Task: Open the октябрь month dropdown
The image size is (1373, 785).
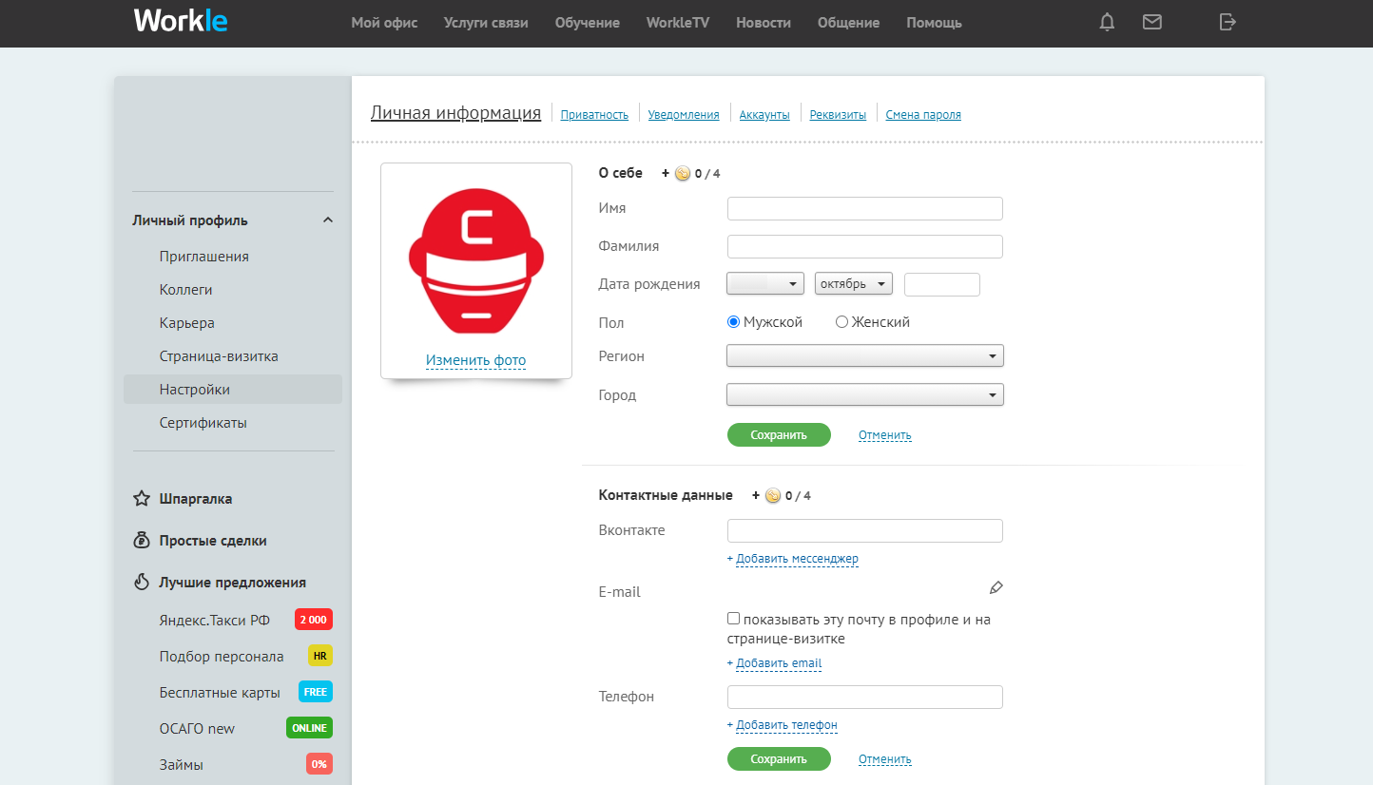Action: coord(854,283)
